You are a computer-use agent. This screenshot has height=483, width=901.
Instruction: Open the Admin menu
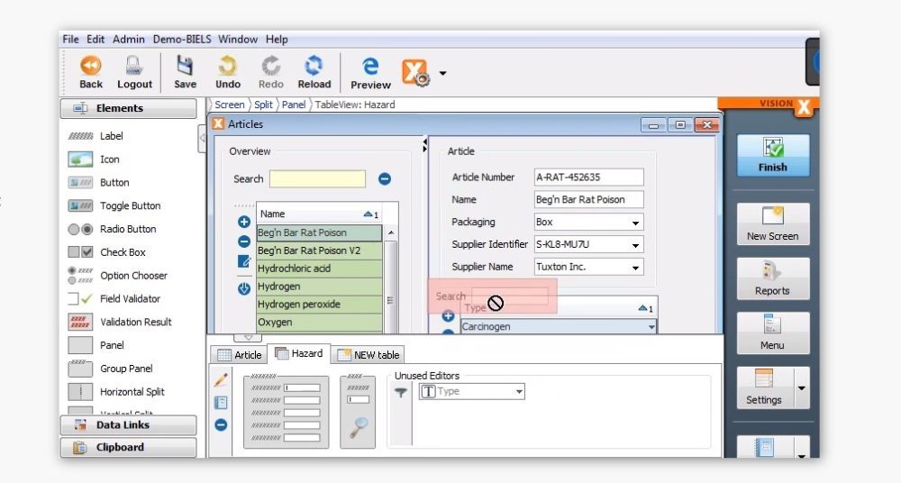pos(126,40)
